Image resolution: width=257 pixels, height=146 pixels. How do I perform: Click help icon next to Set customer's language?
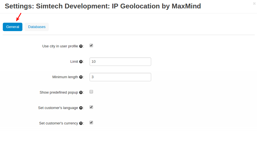pos(81,108)
